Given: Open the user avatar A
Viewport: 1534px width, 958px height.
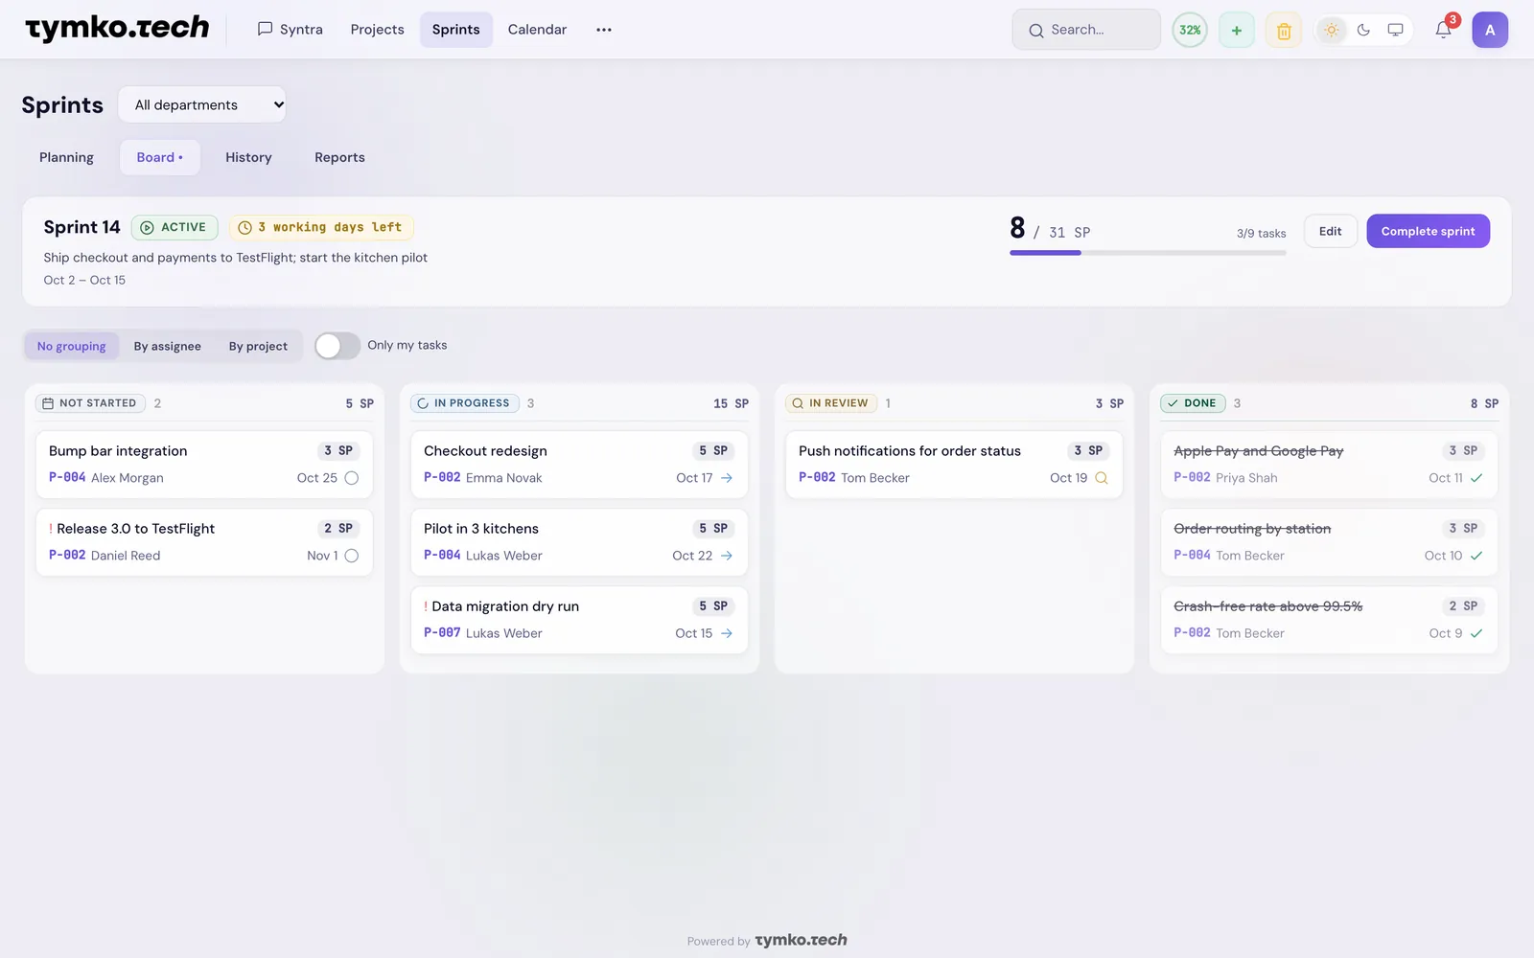Looking at the screenshot, I should 1490,30.
